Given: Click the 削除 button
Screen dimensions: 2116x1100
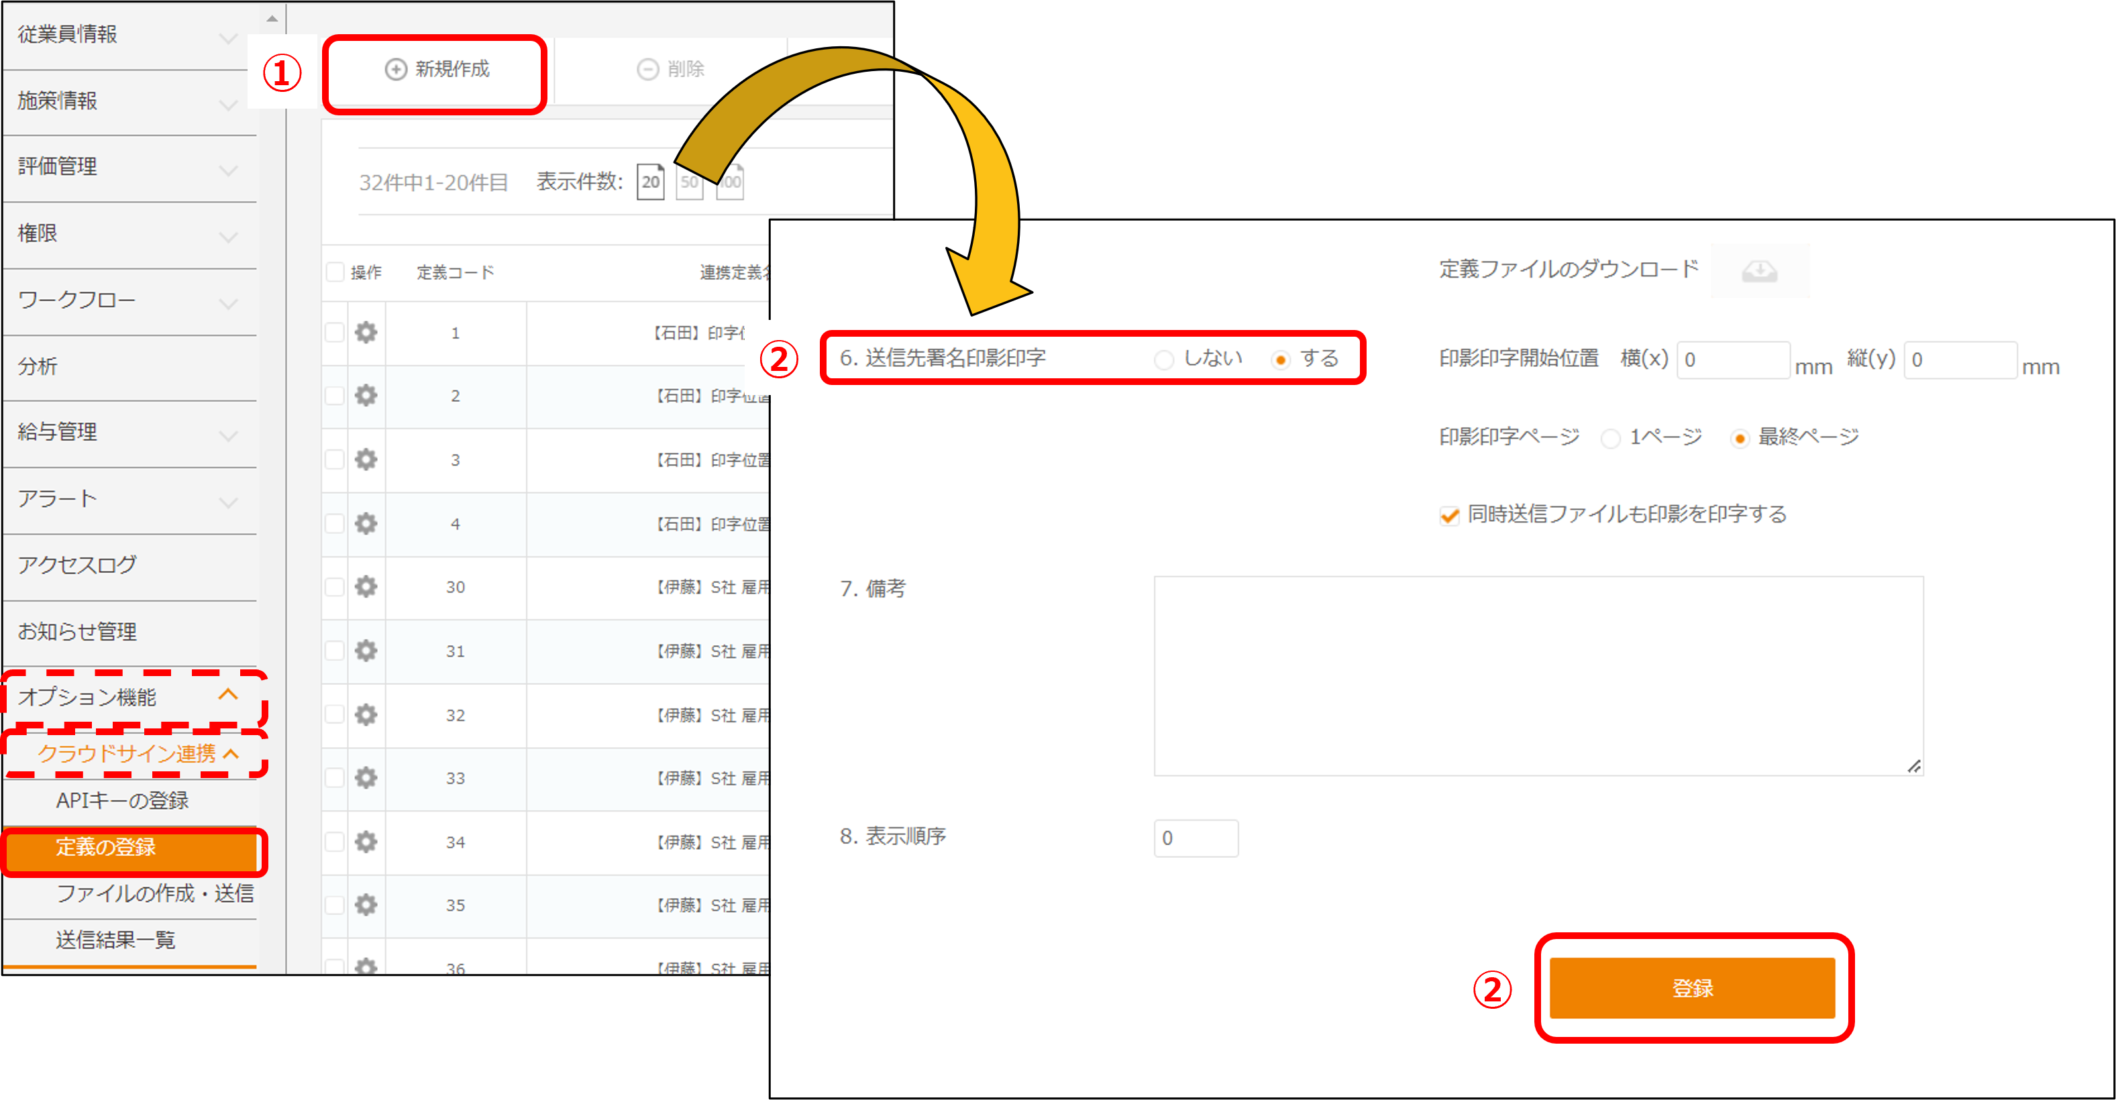Looking at the screenshot, I should click(x=670, y=70).
